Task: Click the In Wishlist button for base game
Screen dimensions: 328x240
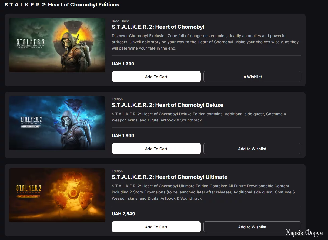Action: pos(252,77)
